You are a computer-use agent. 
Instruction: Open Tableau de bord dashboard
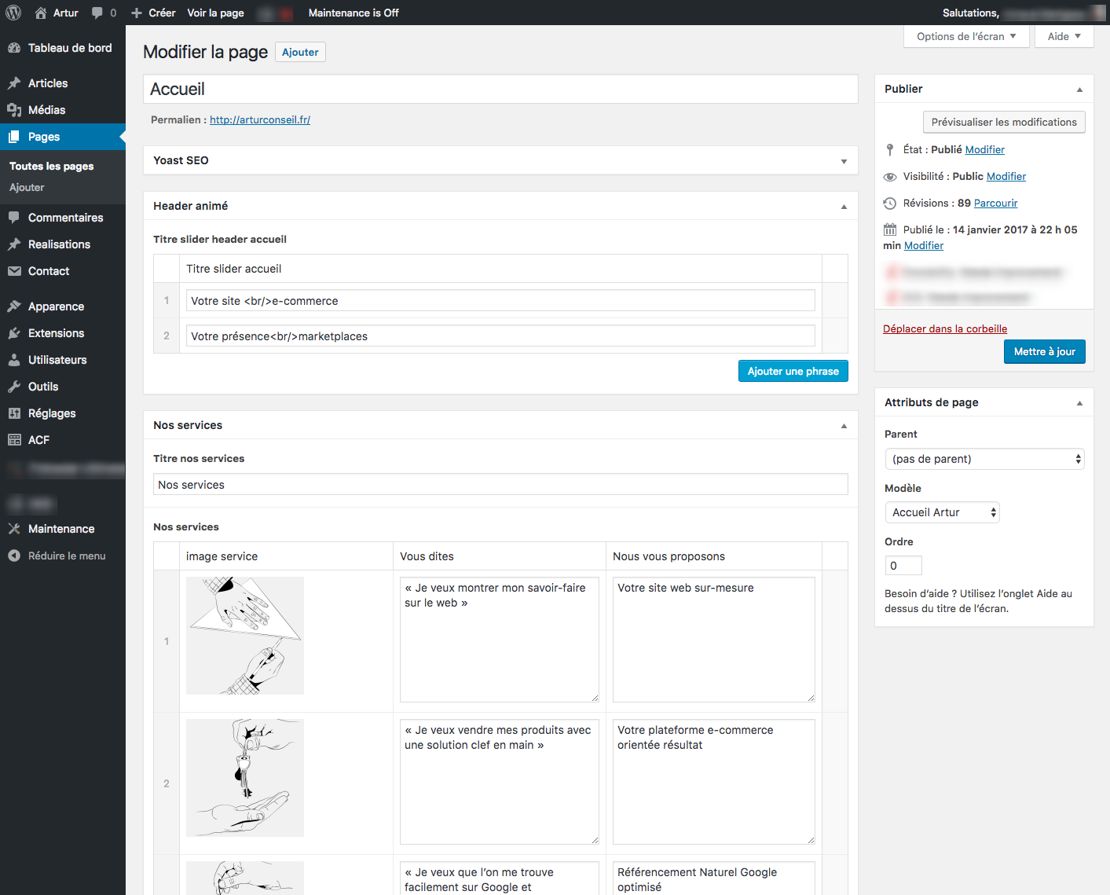click(x=69, y=48)
